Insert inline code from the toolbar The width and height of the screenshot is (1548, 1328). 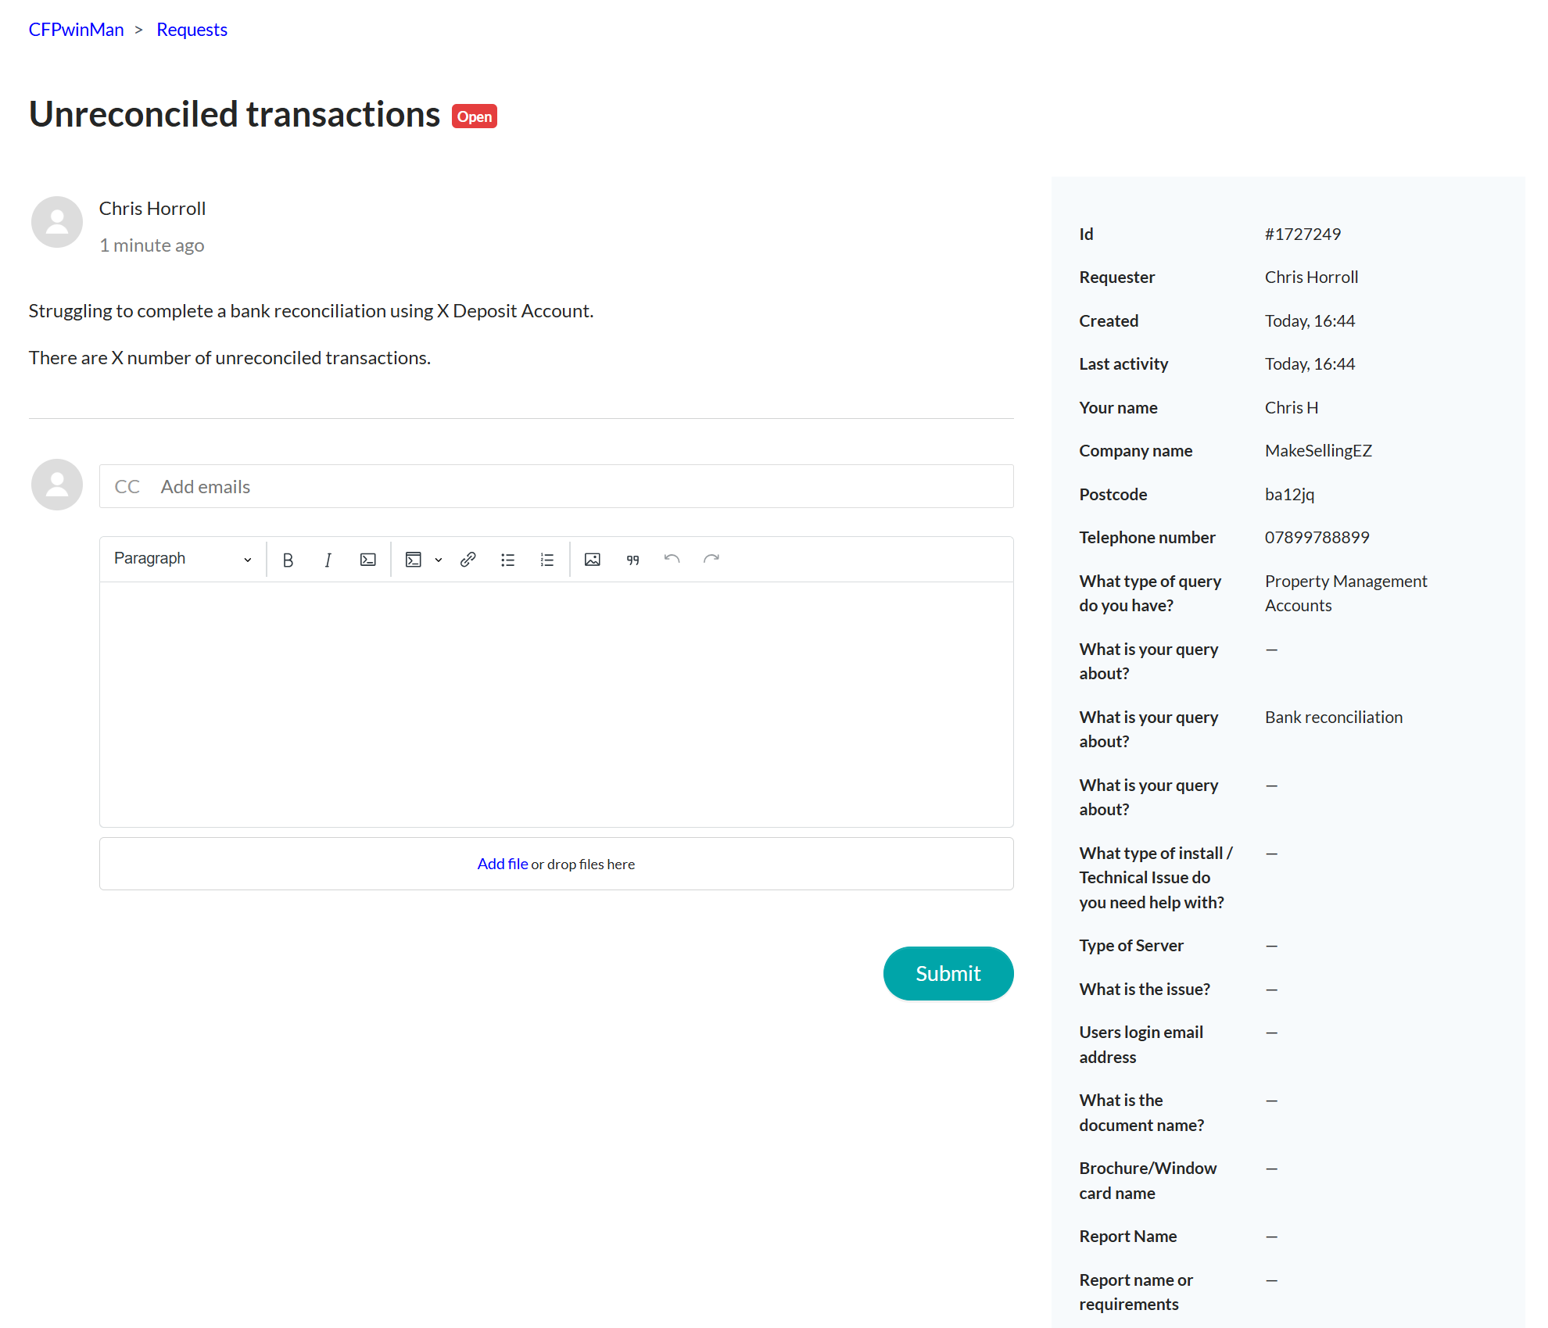pyautogui.click(x=367, y=560)
